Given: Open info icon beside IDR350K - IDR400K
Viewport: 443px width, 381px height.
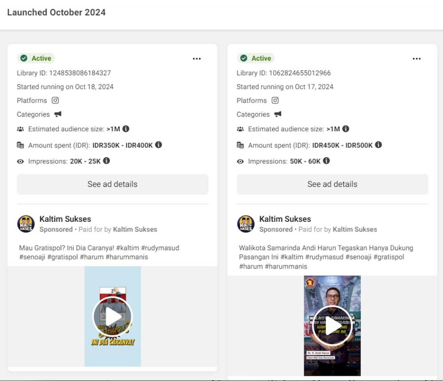Looking at the screenshot, I should click(159, 145).
